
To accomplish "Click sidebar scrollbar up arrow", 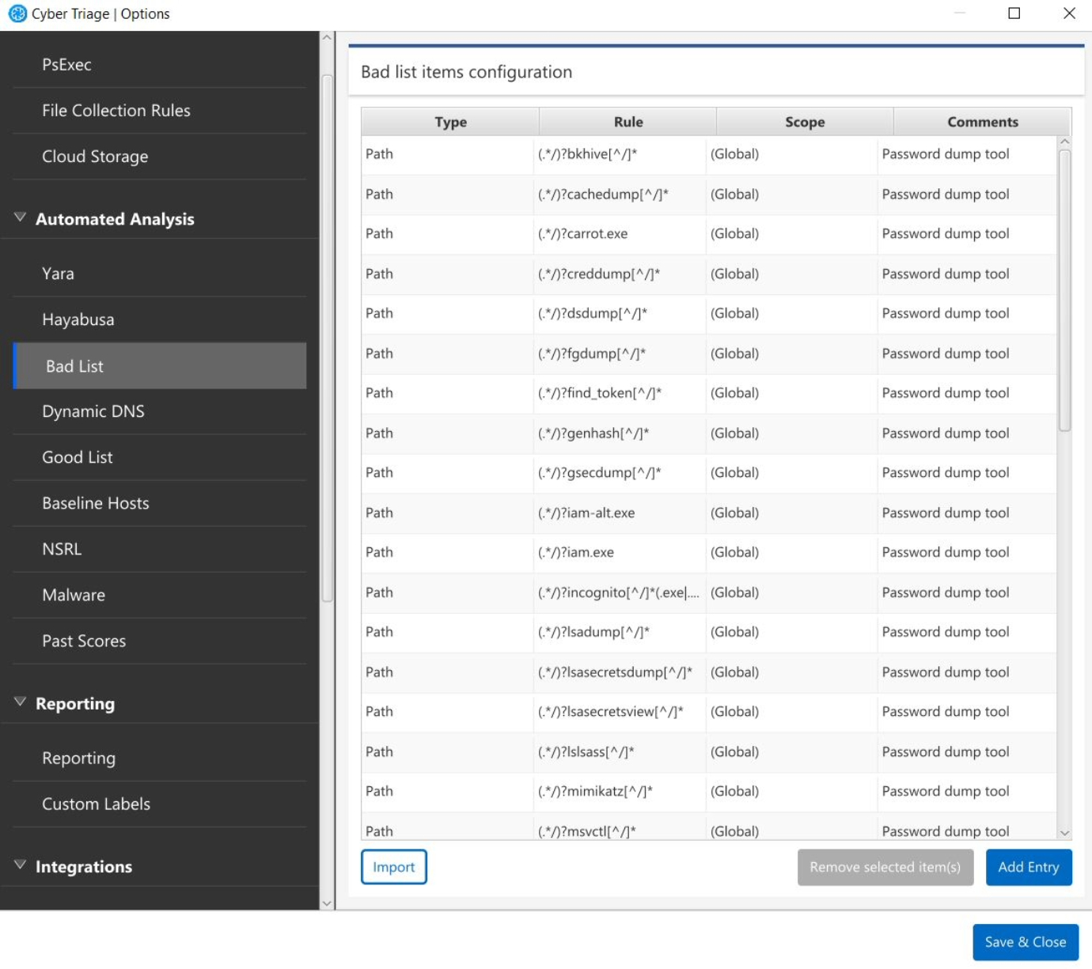I will coord(327,38).
